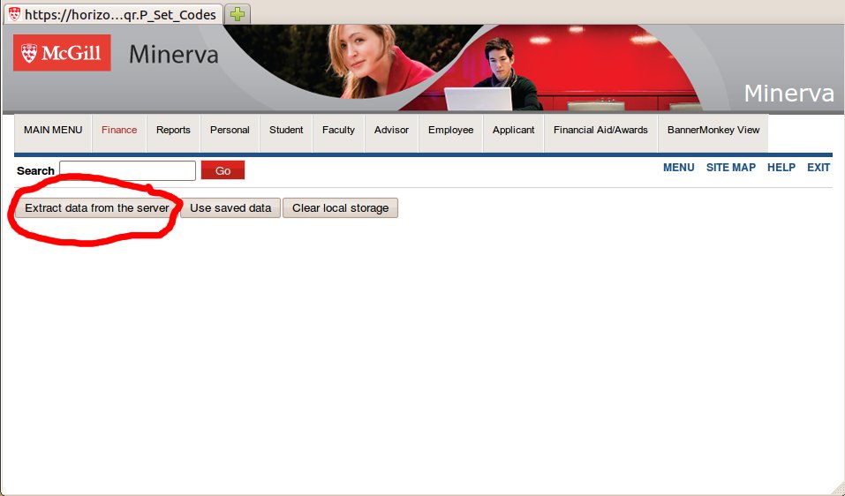This screenshot has width=845, height=496.
Task: Click the red Go button
Action: [223, 170]
